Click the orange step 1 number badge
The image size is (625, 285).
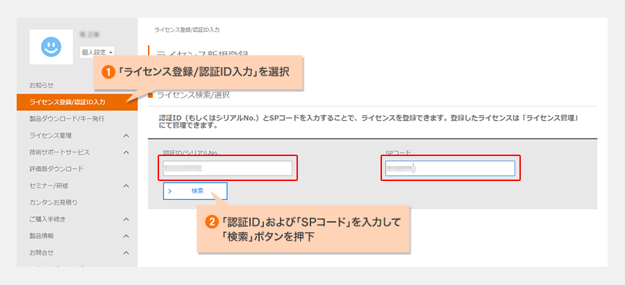click(x=109, y=72)
